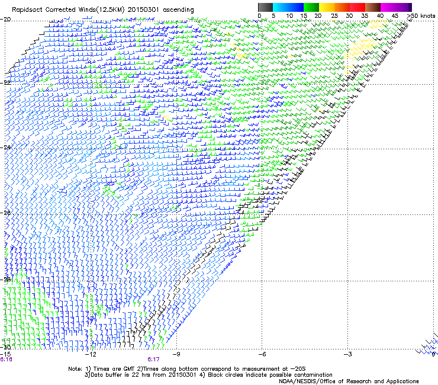Click the '>50 knots' legend label
Image resolution: width=438 pixels, height=385 pixels.
[421, 15]
